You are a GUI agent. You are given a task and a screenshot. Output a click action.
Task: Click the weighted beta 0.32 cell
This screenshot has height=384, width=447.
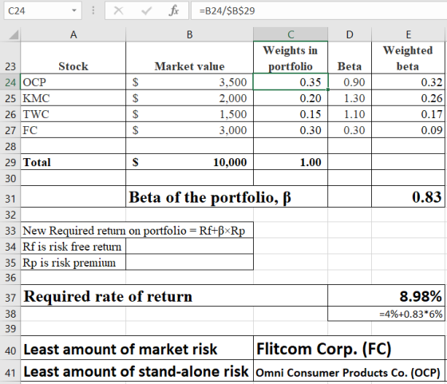coord(408,82)
